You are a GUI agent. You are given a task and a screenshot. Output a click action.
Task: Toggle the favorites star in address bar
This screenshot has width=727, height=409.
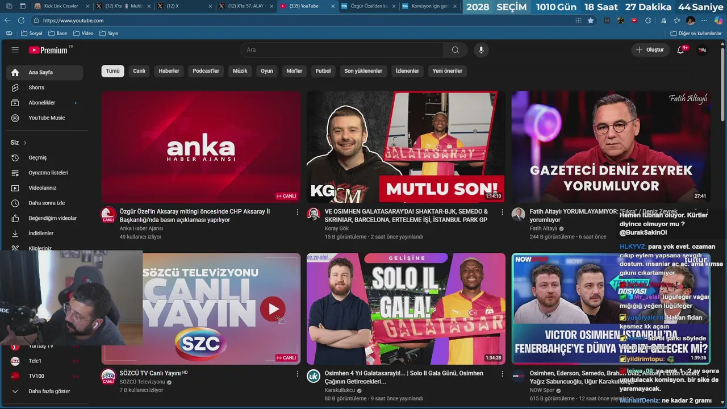[x=591, y=20]
